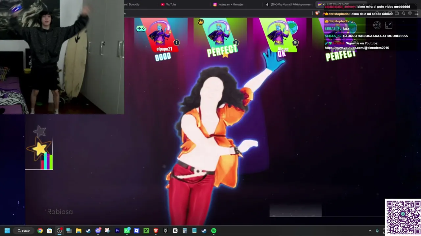The width and height of the screenshot is (421, 236).
Task: Switch to Brave browser in the taskbar
Action: [x=156, y=231]
